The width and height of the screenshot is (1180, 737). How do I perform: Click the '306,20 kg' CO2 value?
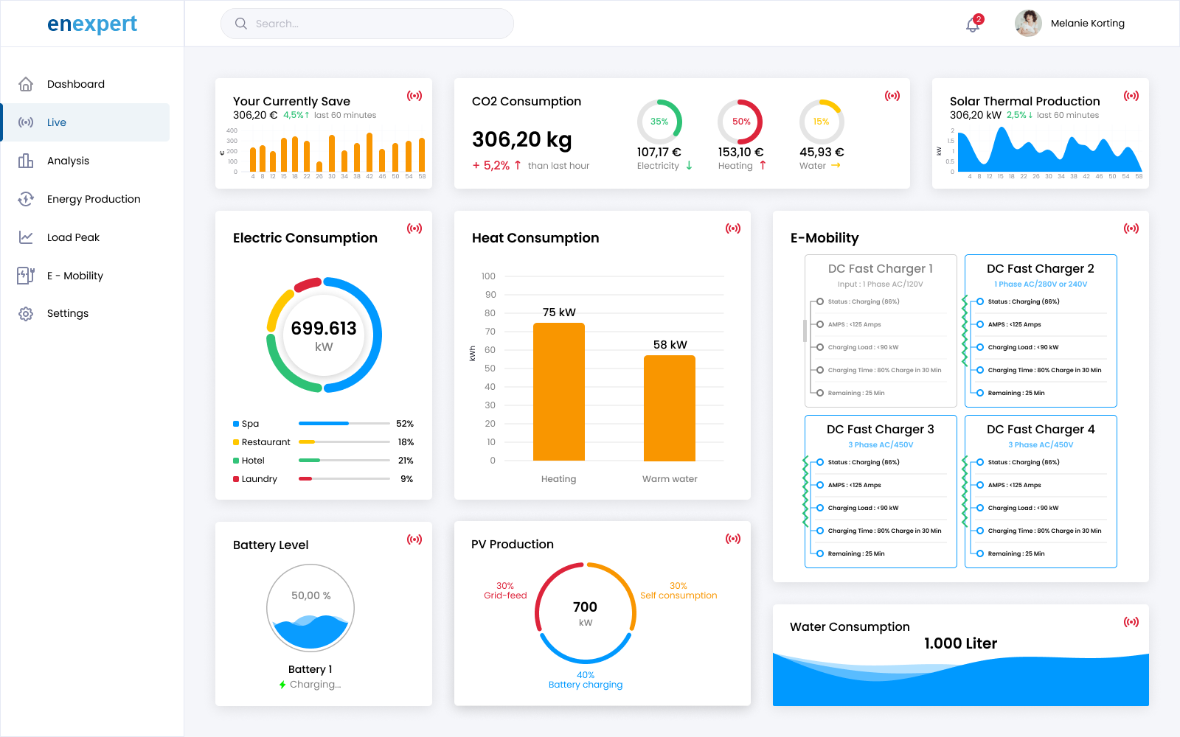pyautogui.click(x=522, y=139)
